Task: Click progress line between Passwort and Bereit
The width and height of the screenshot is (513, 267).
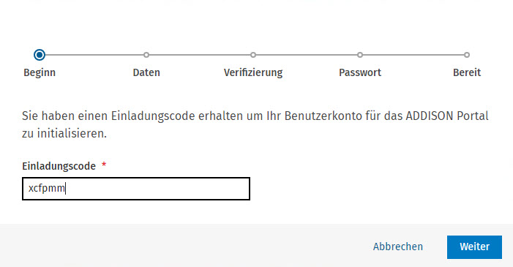Action: (413, 55)
